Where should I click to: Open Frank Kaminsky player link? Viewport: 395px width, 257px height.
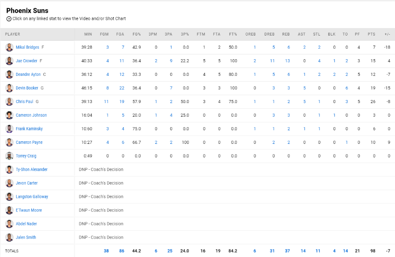tap(29, 129)
